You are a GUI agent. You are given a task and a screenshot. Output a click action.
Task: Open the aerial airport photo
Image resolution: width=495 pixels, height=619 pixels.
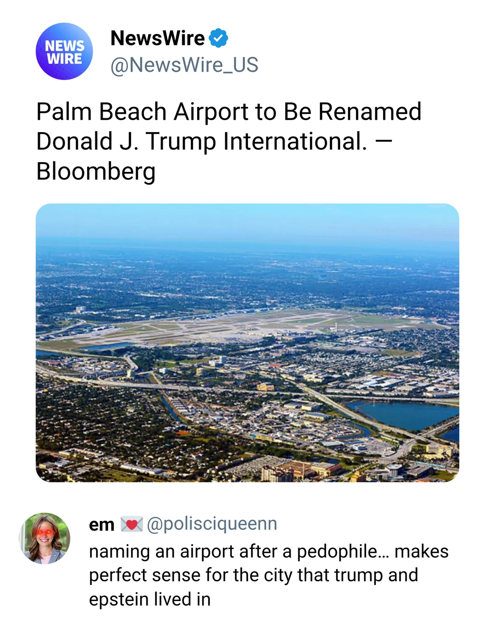pos(247,343)
